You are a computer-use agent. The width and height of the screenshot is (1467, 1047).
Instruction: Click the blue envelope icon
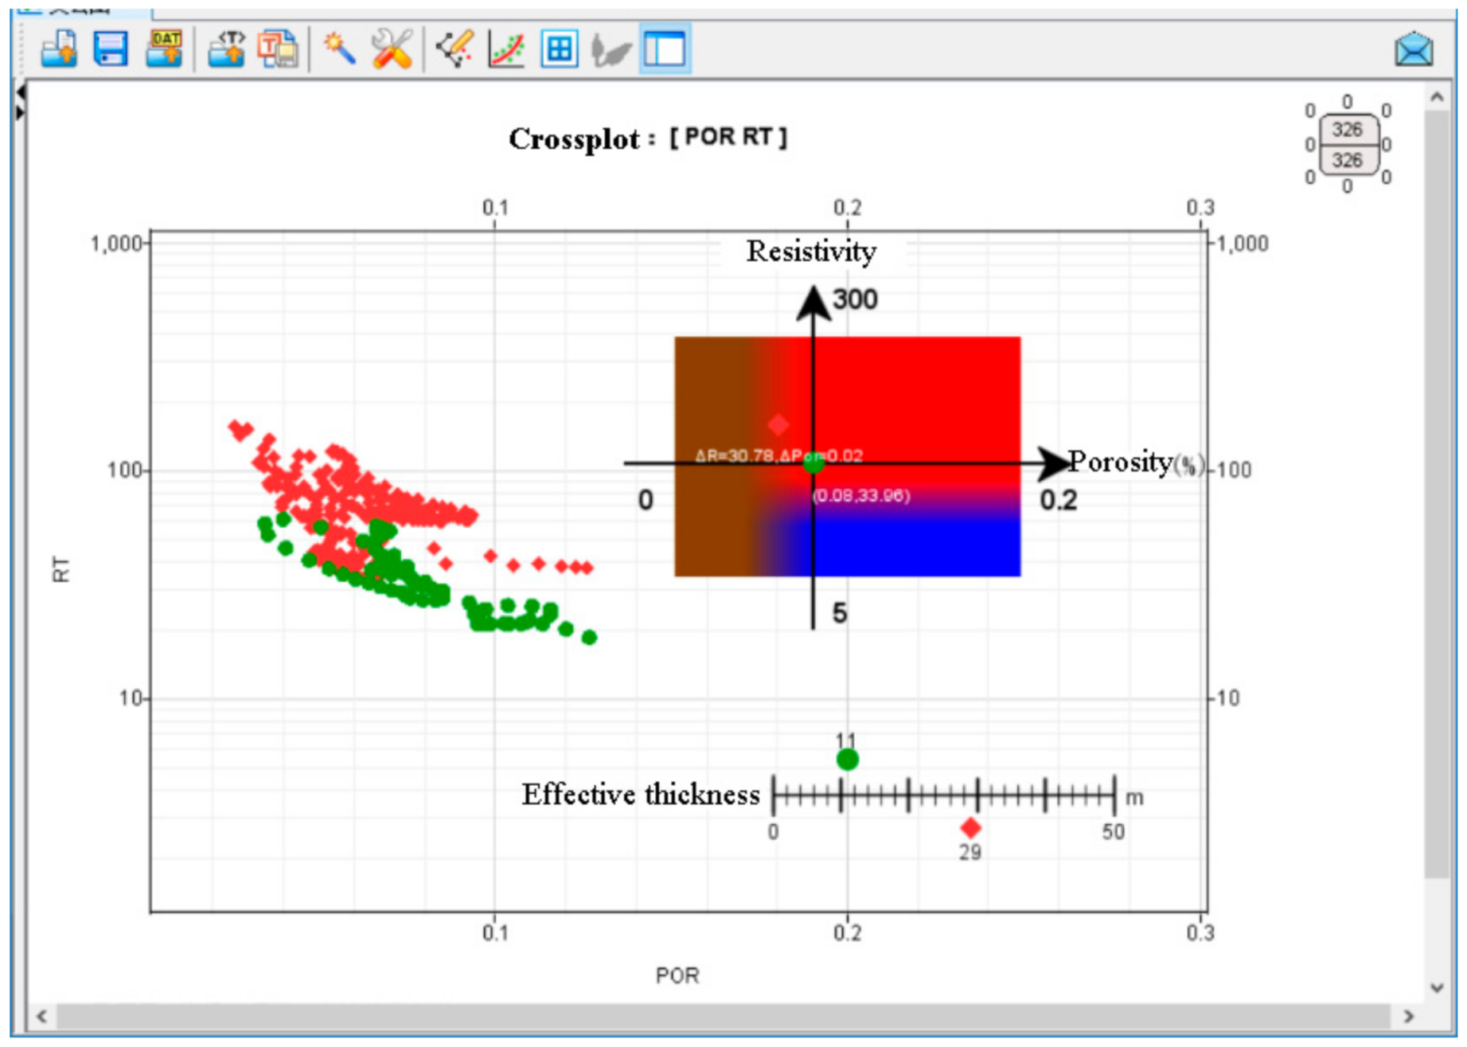point(1414,49)
